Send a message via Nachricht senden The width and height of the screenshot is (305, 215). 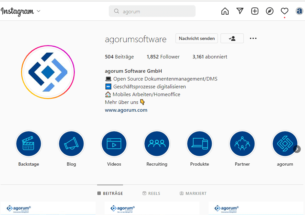tap(197, 38)
